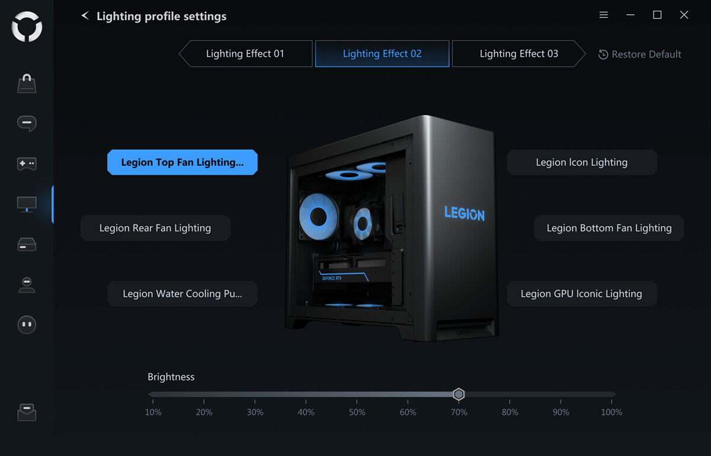
Task: Open the toolbox icon at sidebar bottom
Action: pos(27,412)
